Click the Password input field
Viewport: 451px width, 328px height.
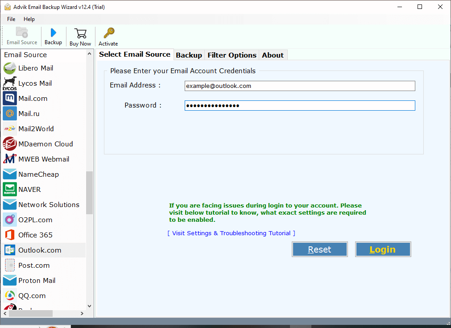point(300,106)
